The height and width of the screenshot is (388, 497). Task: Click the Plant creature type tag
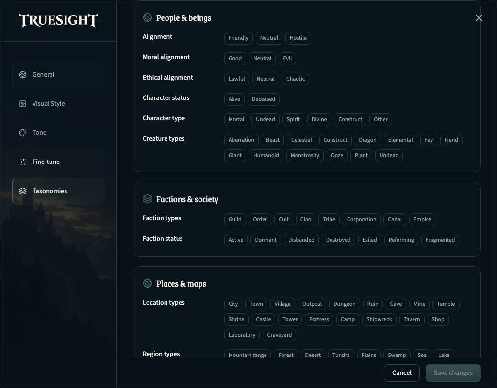click(361, 156)
